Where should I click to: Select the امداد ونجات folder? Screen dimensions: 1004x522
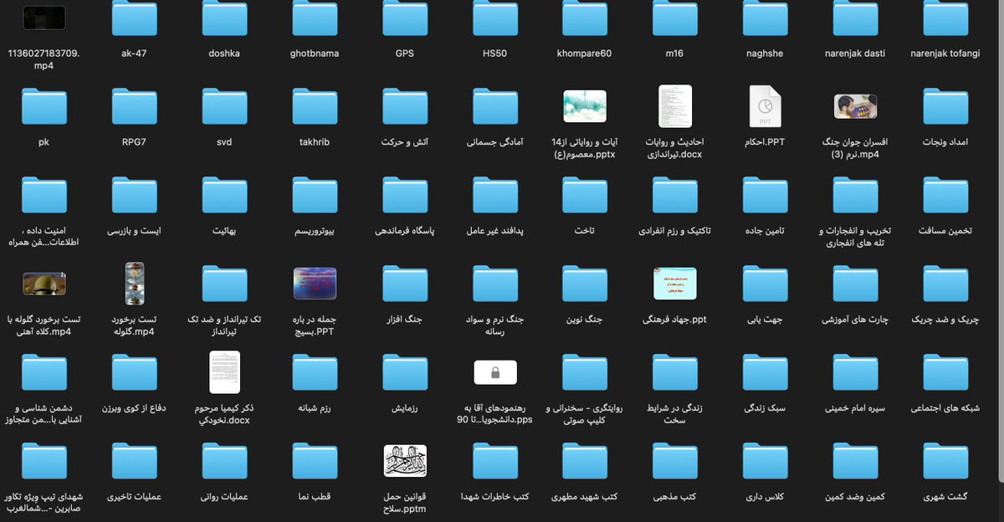(946, 106)
